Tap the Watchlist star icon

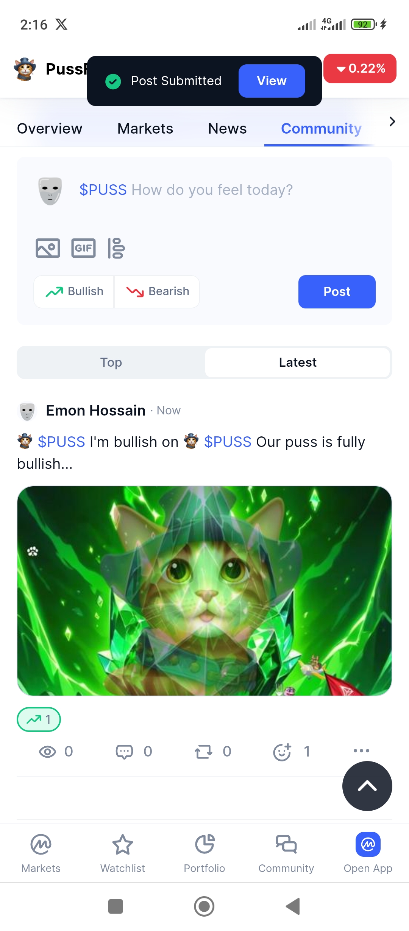click(x=123, y=844)
